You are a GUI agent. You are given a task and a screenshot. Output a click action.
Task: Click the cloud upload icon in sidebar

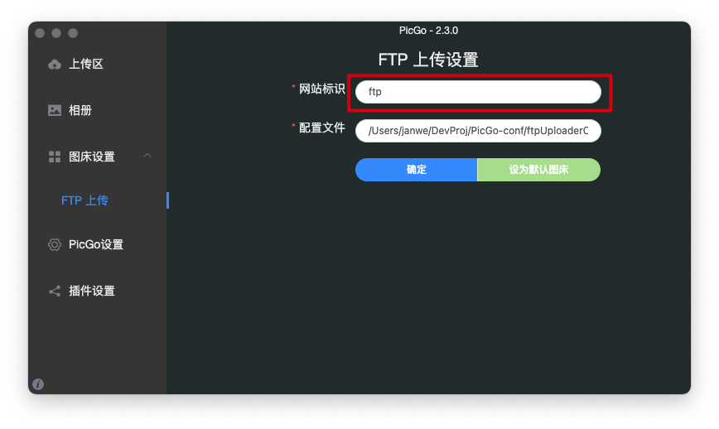55,65
